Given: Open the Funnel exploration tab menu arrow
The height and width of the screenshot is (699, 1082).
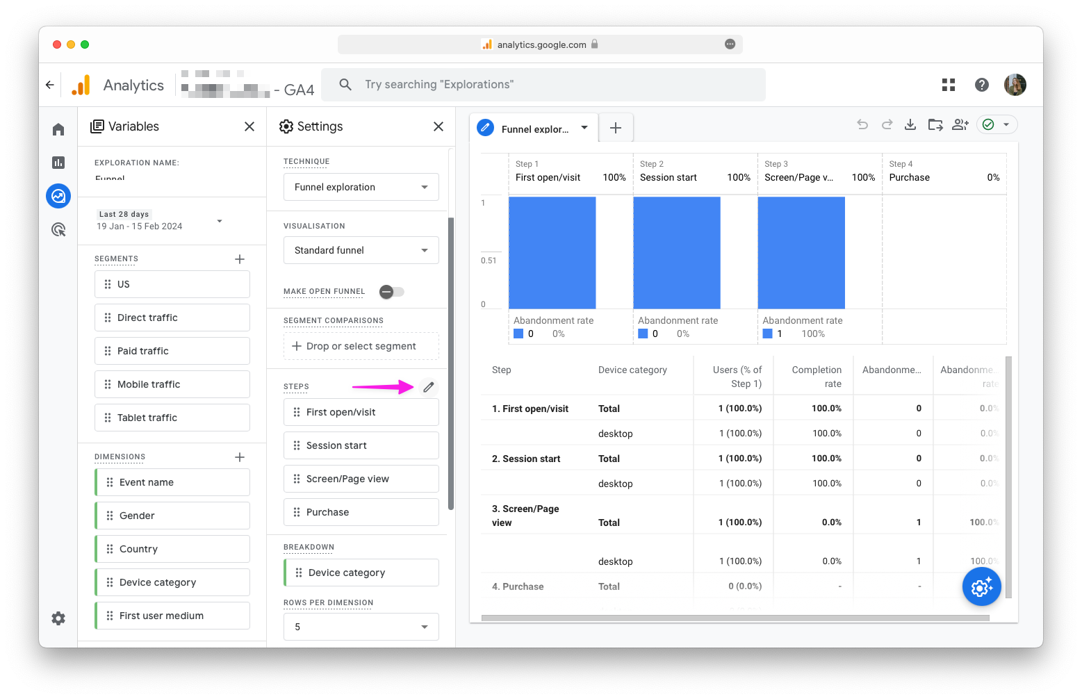Looking at the screenshot, I should (584, 128).
